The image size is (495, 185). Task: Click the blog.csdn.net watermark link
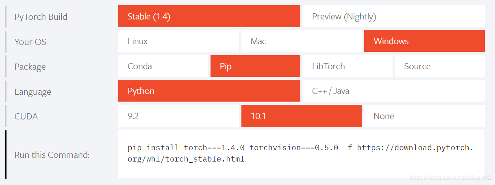click(x=450, y=178)
